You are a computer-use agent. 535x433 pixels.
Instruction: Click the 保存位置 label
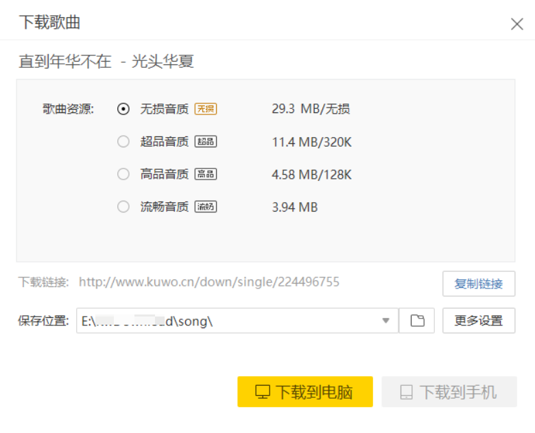[x=43, y=321]
